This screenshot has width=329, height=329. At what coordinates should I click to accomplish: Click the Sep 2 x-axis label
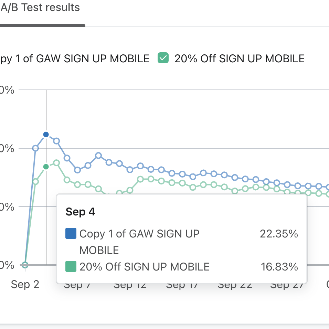pyautogui.click(x=25, y=284)
